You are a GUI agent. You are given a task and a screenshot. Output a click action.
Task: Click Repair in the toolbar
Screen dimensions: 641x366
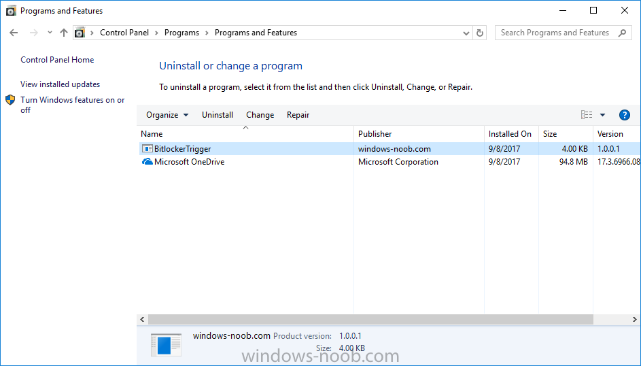click(x=298, y=115)
